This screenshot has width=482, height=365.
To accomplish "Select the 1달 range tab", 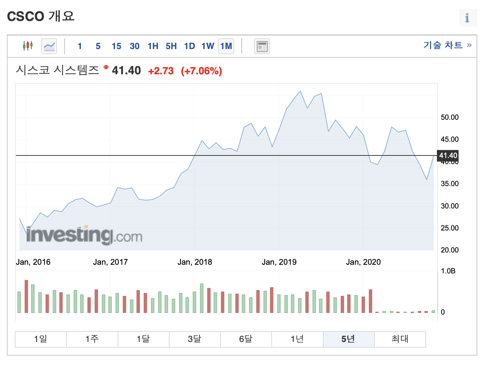I will [143, 339].
